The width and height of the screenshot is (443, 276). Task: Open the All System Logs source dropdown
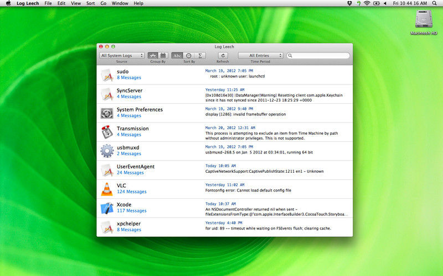[x=122, y=56]
